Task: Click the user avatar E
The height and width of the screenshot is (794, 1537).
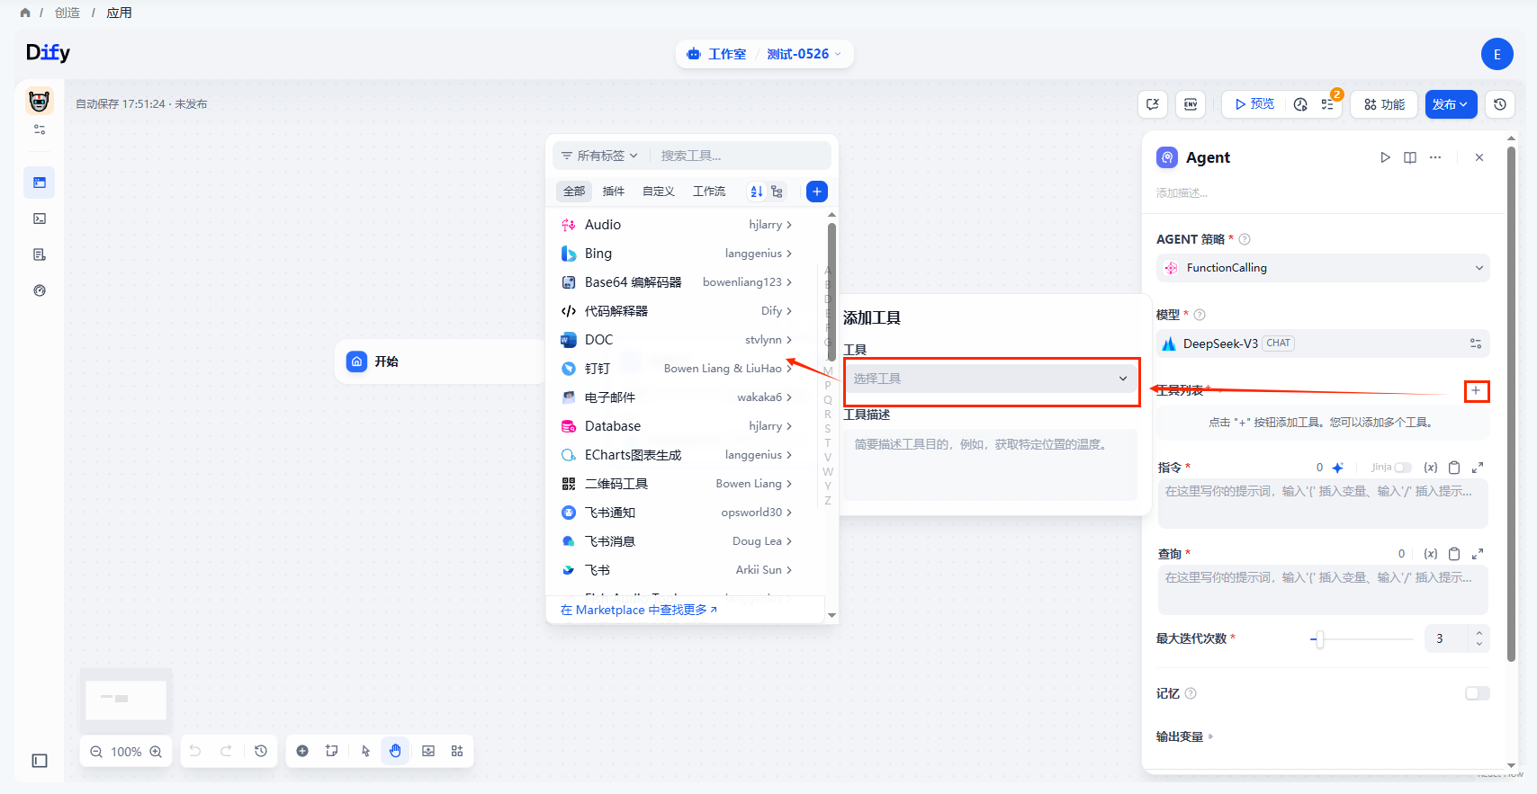Action: click(1497, 54)
